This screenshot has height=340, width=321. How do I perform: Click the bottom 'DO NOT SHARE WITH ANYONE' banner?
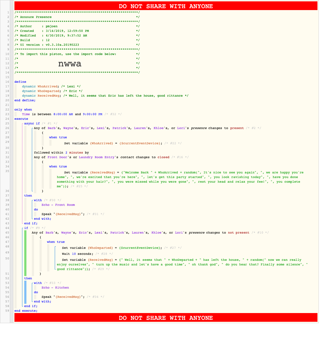click(x=166, y=318)
